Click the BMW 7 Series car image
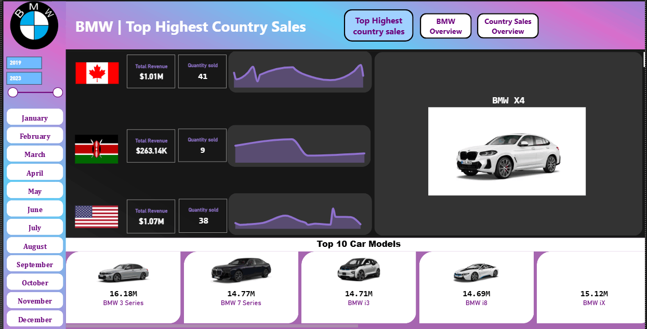 pos(241,270)
